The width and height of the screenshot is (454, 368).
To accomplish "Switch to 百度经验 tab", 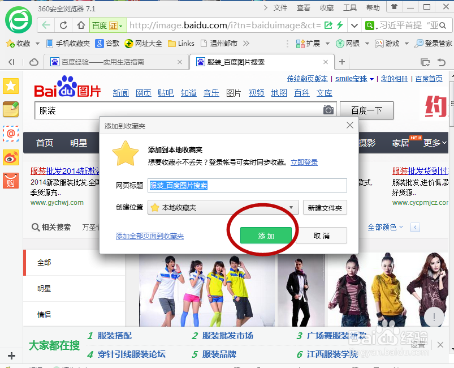I will point(116,62).
